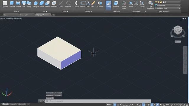This screenshot has height=106, width=189.
Task: Open command line customize wrench icon
Action: click(x=44, y=101)
